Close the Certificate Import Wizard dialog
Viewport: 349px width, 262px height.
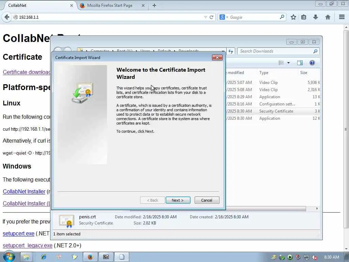click(217, 57)
